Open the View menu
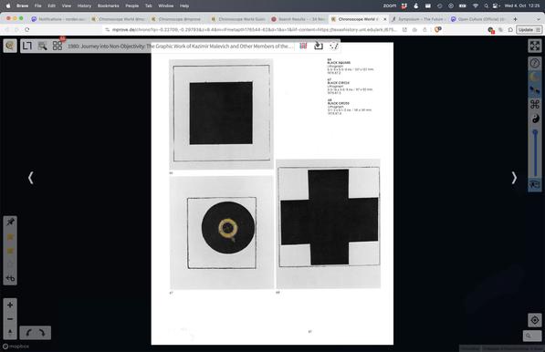This screenshot has width=545, height=352. pyautogui.click(x=67, y=5)
